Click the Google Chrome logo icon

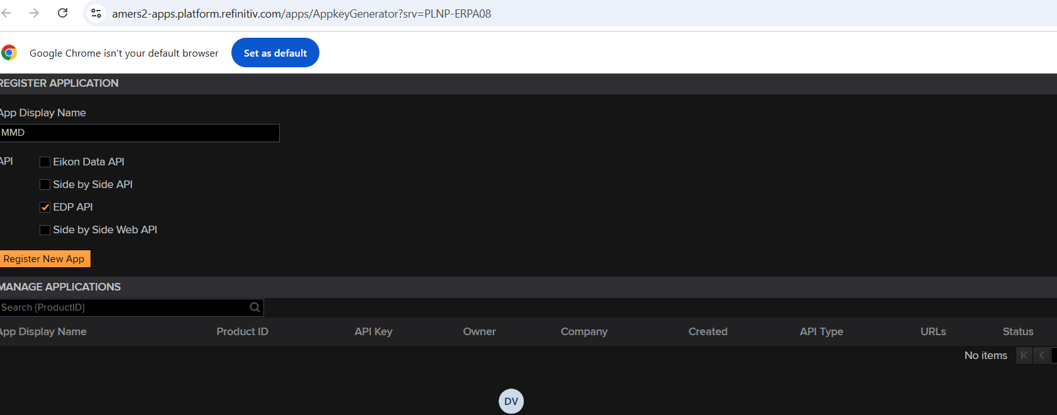[9, 53]
